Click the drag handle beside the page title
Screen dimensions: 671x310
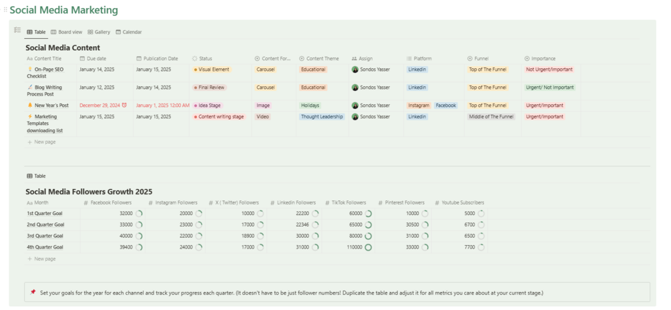point(5,10)
